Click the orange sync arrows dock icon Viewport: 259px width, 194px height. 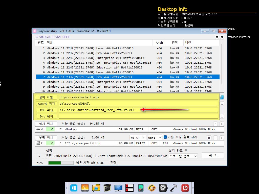[x=152, y=188]
